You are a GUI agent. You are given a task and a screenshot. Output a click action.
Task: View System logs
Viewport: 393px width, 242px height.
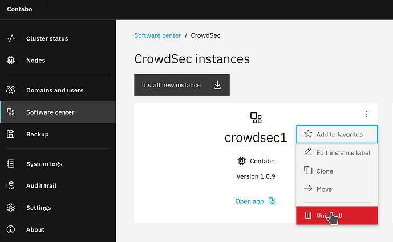[x=58, y=163]
